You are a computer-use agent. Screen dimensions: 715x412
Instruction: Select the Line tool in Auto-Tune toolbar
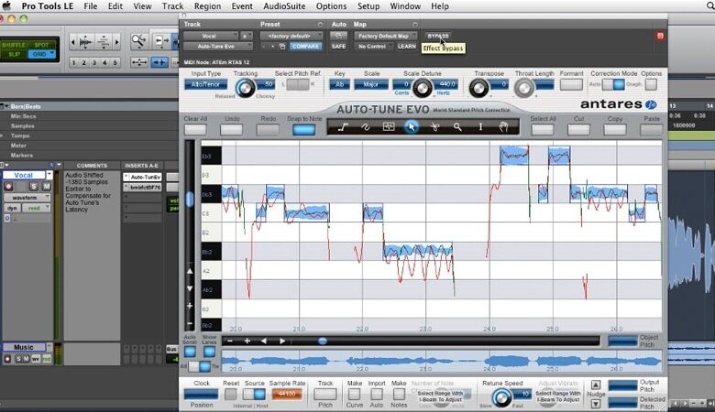[343, 127]
